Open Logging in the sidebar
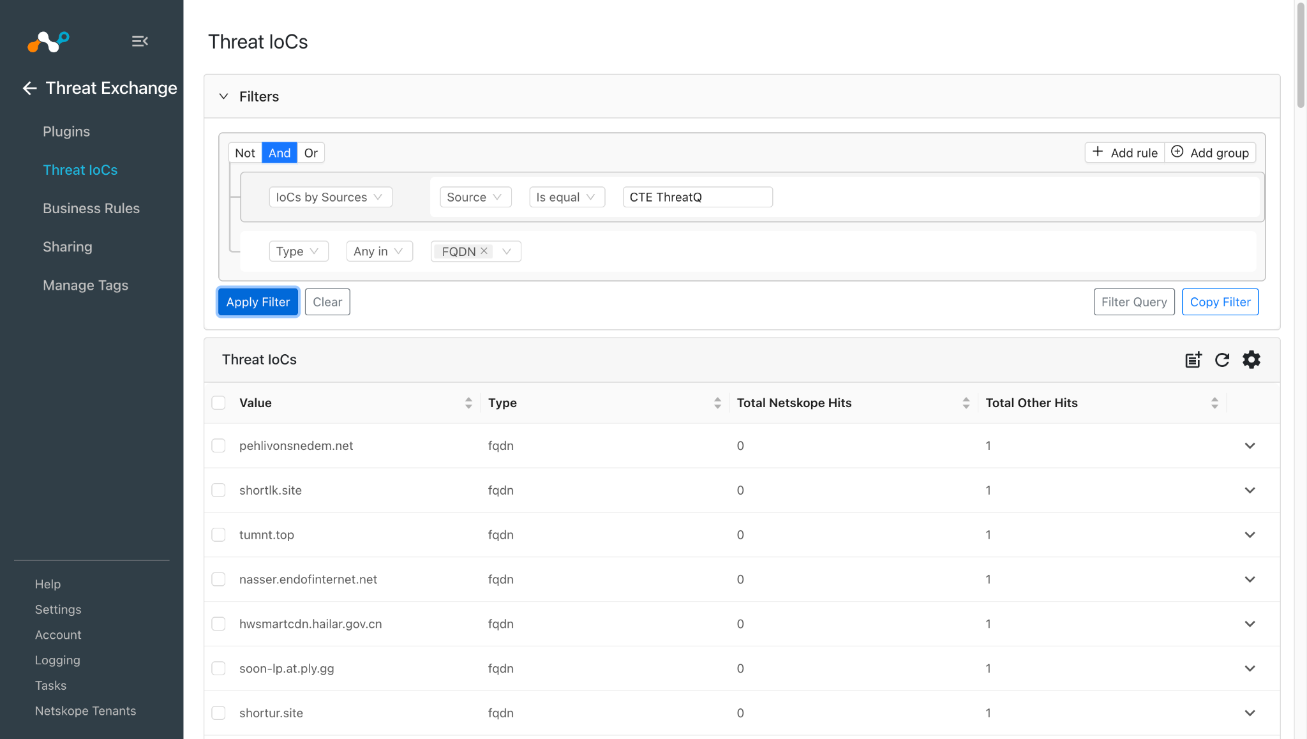The height and width of the screenshot is (739, 1307). click(x=57, y=660)
